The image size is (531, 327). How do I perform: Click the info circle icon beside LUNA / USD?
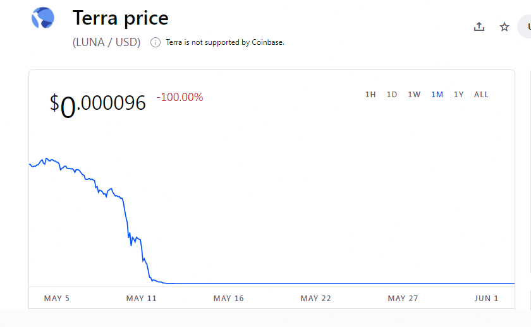click(156, 42)
